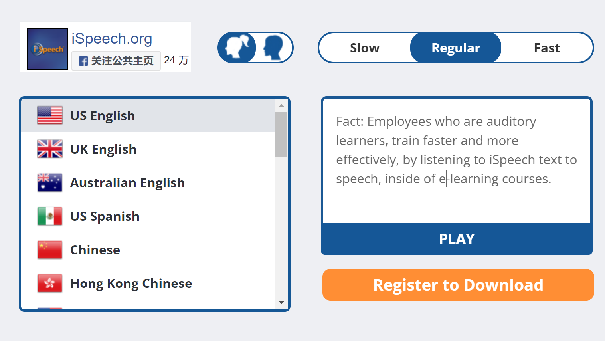Click Register to Download button
Image resolution: width=605 pixels, height=341 pixels.
458,285
